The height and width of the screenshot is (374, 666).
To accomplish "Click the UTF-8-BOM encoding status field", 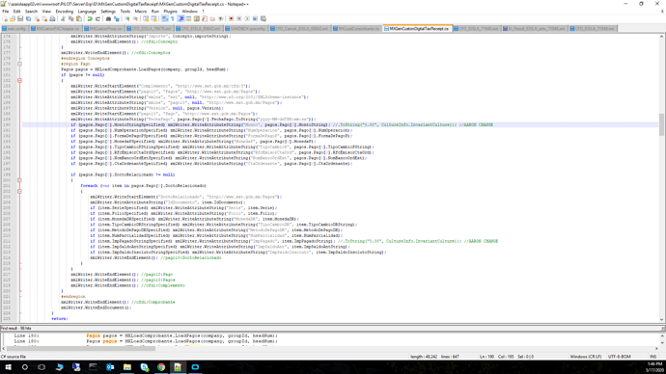I will pyautogui.click(x=619, y=357).
